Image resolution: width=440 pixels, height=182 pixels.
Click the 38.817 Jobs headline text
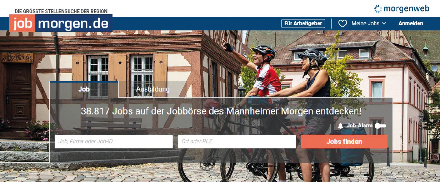click(x=221, y=111)
